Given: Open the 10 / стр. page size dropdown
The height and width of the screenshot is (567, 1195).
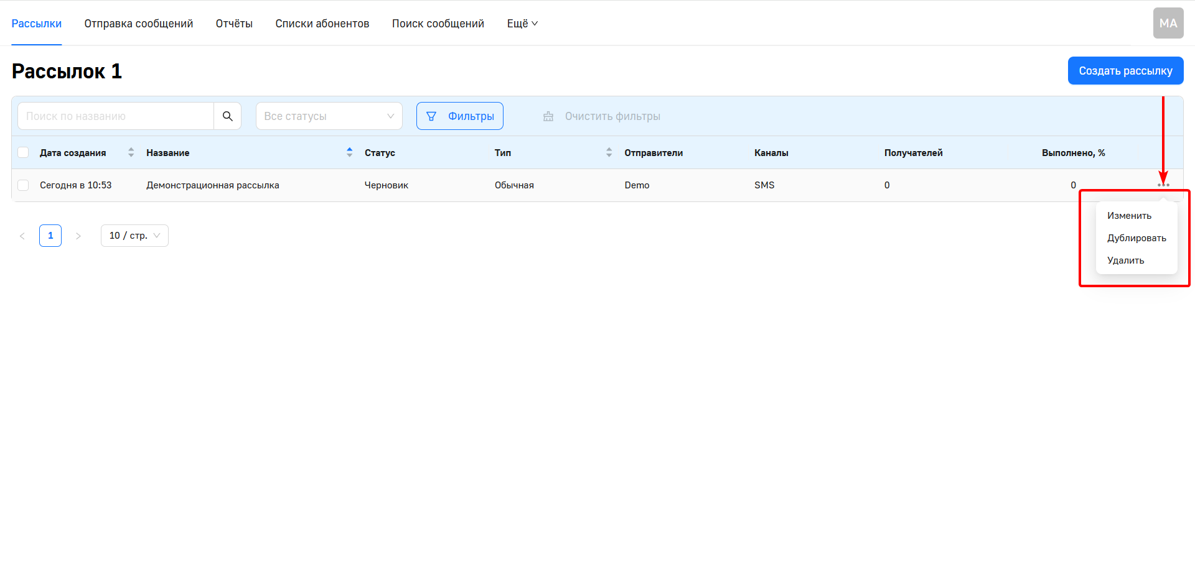Looking at the screenshot, I should 134,236.
